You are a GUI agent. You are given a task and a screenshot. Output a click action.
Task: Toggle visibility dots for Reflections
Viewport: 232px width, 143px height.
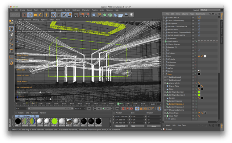195,62
